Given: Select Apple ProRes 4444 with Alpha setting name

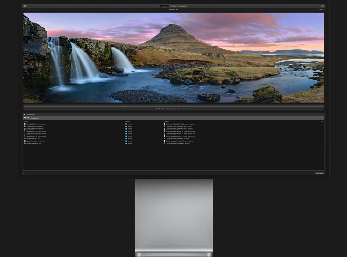Looking at the screenshot, I should [36, 141].
